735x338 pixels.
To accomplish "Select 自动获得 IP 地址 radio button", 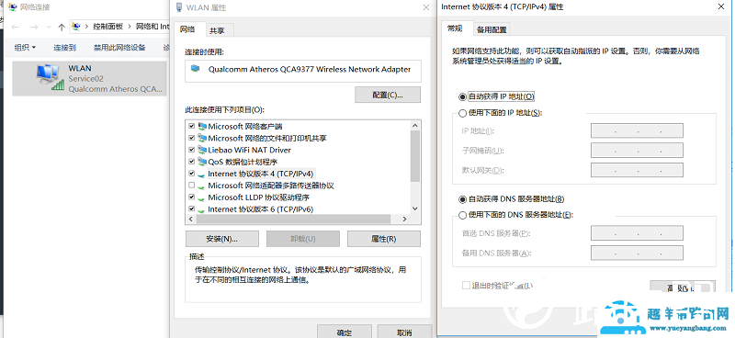I will coord(463,97).
